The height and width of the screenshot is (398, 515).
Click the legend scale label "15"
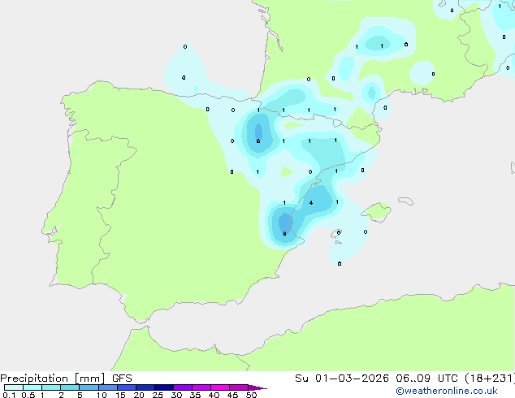[120, 395]
